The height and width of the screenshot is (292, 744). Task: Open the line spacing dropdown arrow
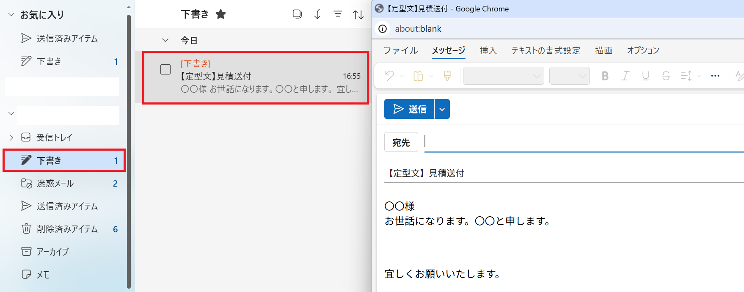[699, 76]
